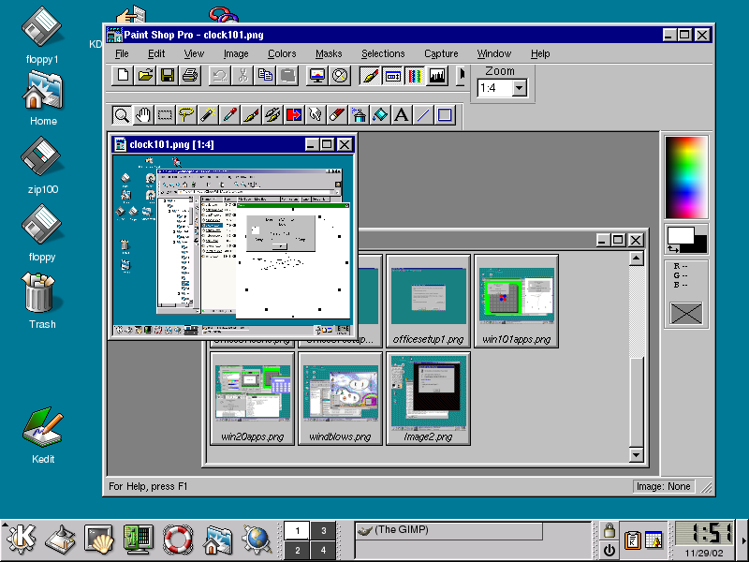Select the rectangular Selection tool
The width and height of the screenshot is (749, 562).
click(165, 115)
